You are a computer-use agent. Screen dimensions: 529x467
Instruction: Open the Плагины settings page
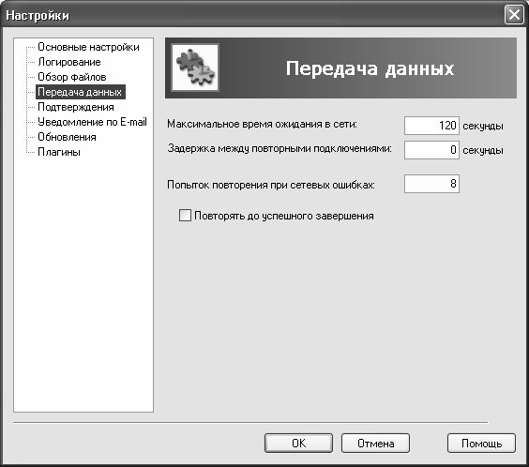59,152
